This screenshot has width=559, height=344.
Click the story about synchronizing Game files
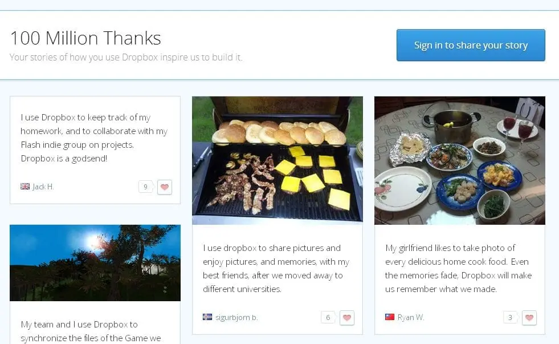(x=91, y=331)
